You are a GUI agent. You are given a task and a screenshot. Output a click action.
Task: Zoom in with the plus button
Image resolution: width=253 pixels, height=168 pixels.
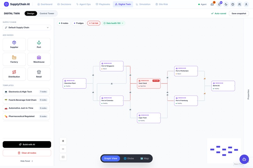tap(63, 141)
